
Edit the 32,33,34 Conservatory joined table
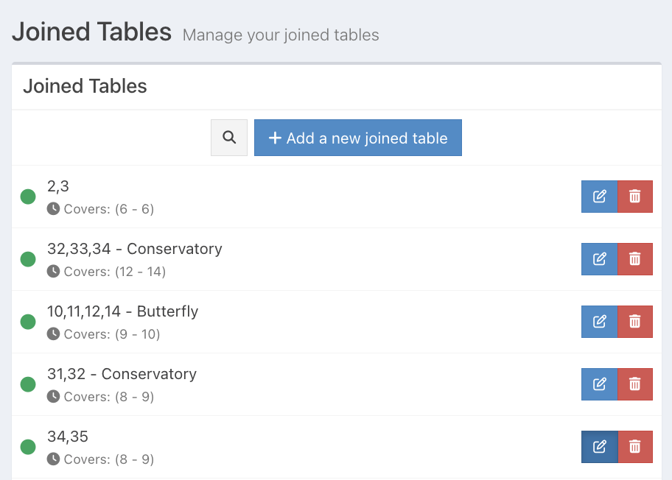[x=599, y=259]
